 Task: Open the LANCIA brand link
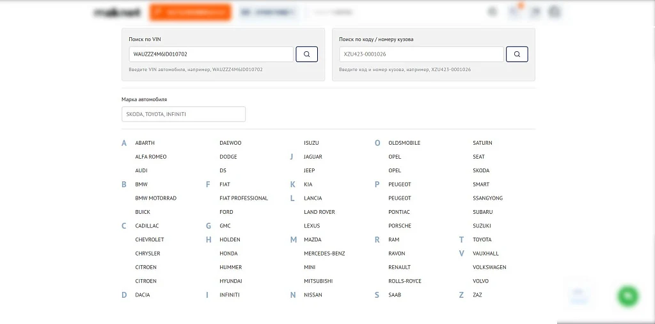313,198
